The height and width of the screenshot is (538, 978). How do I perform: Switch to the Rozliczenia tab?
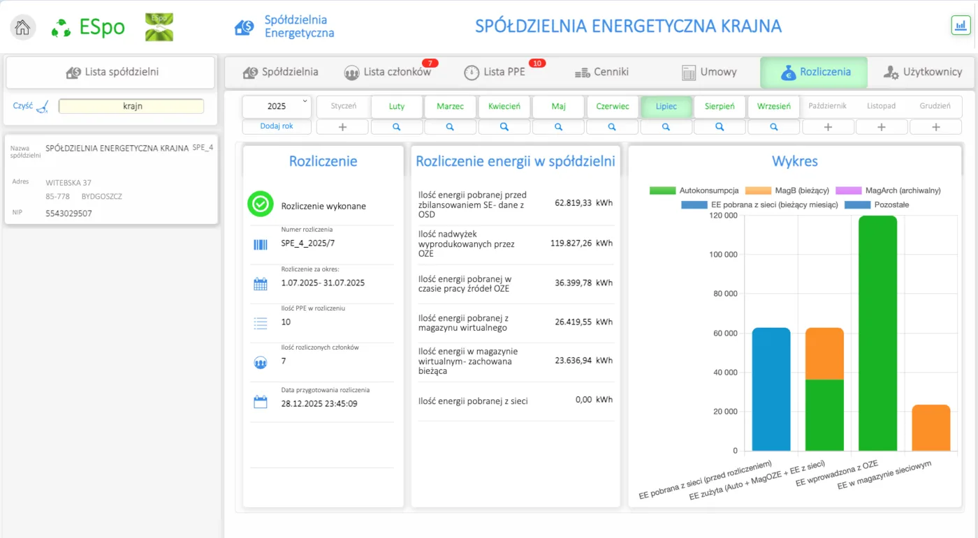[x=814, y=72]
